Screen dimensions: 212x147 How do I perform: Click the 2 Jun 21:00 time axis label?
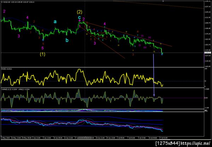click(36, 138)
